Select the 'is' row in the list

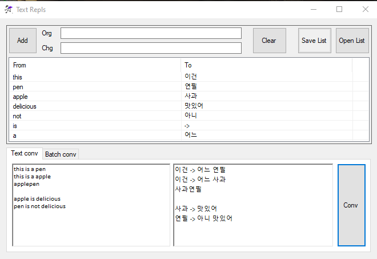click(188, 126)
